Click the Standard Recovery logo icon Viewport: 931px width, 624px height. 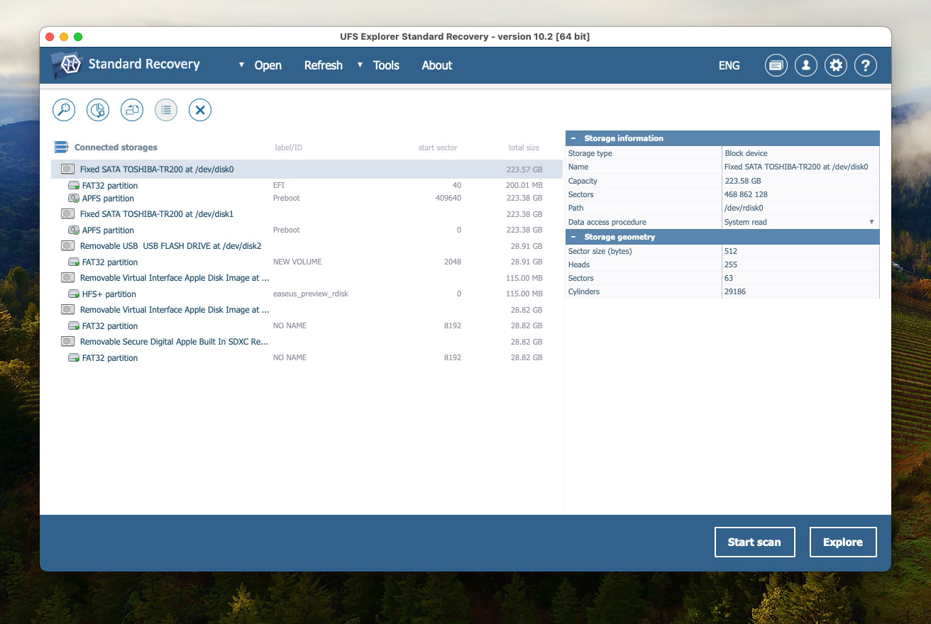(67, 65)
